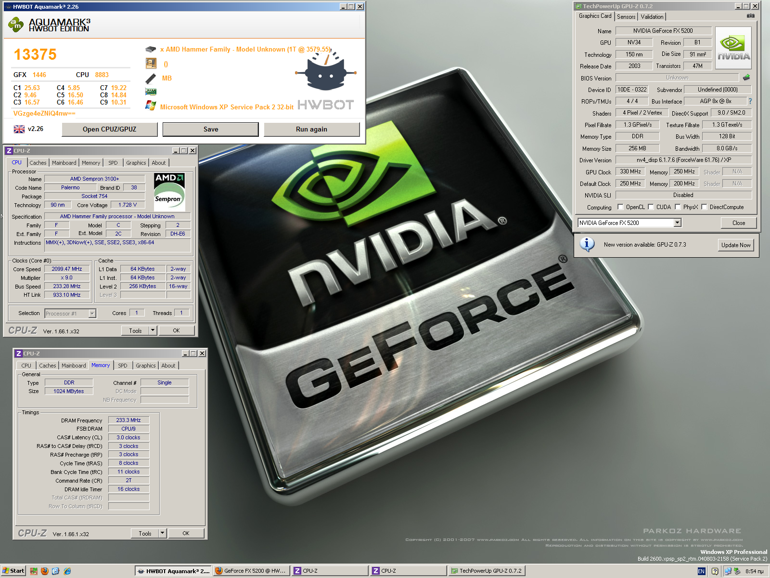This screenshot has width=770, height=578.
Task: Open Tools dropdown arrow in CPU-Z CPU window
Action: click(x=153, y=330)
